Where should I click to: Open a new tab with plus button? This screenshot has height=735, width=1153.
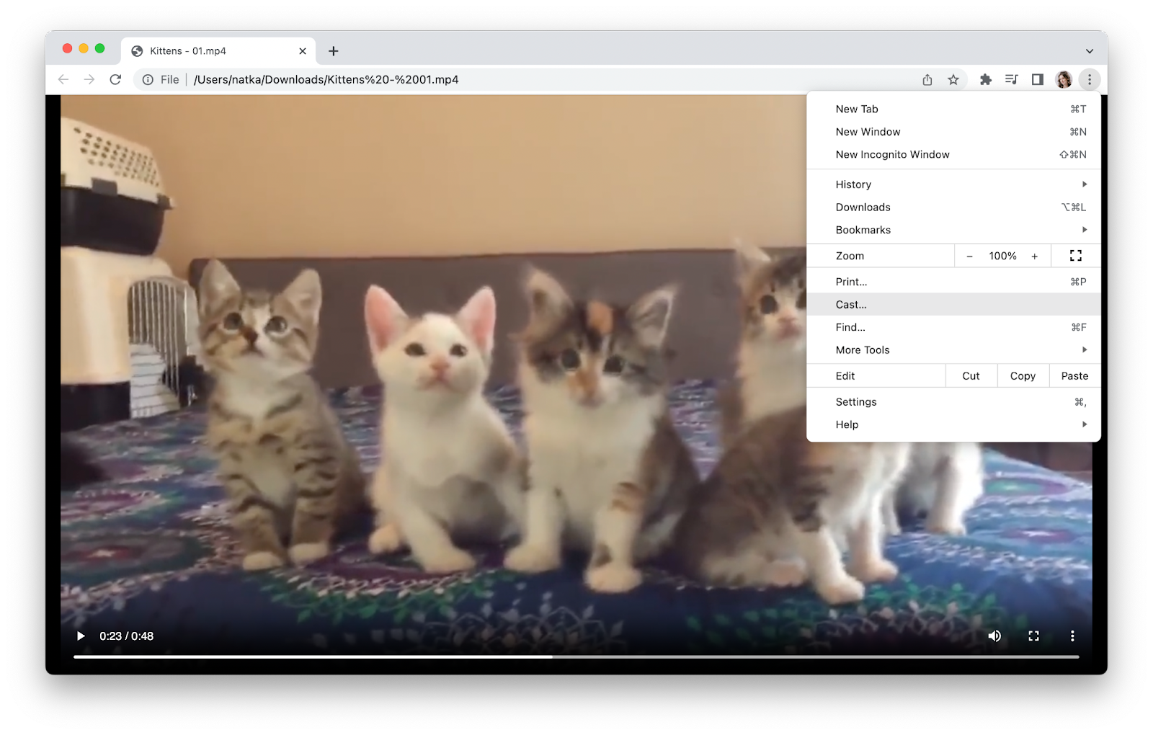click(334, 51)
